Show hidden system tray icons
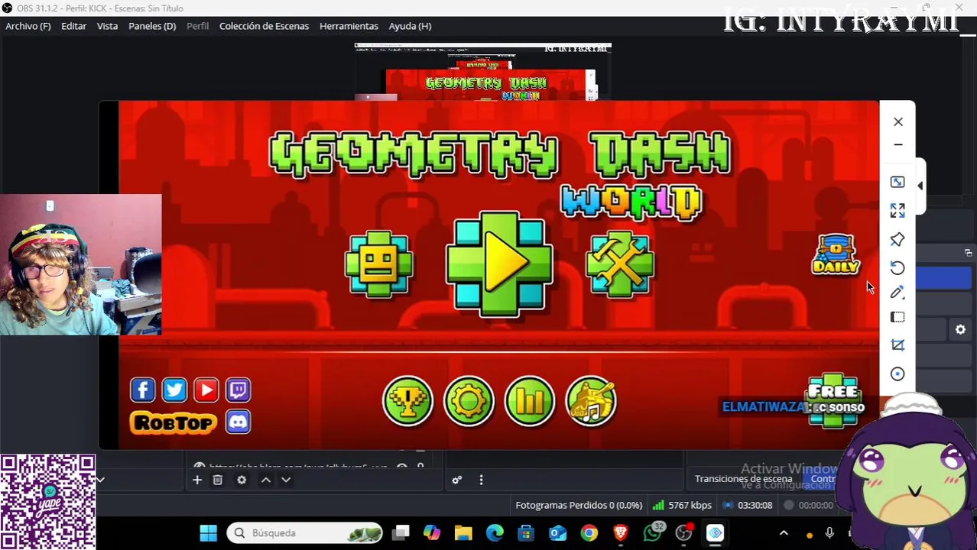 click(784, 533)
